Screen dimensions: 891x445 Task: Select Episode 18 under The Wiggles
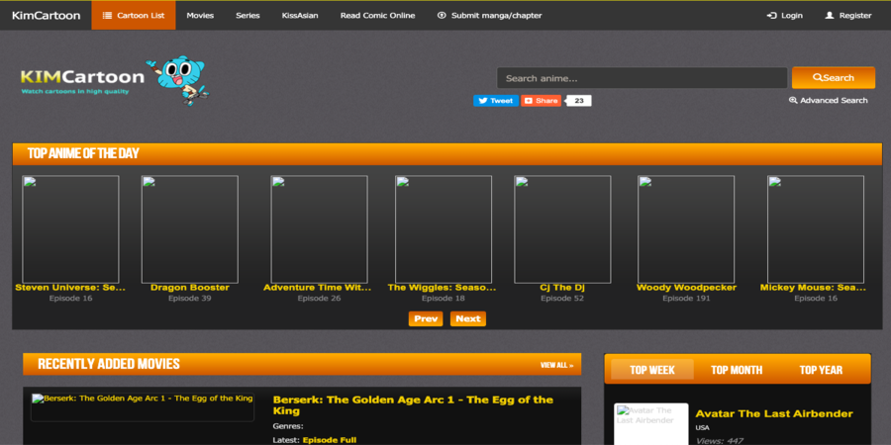(x=444, y=298)
